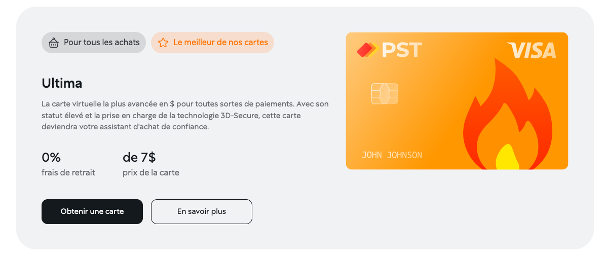Open "En savoir plus" details
This screenshot has height=255, width=604.
(202, 211)
